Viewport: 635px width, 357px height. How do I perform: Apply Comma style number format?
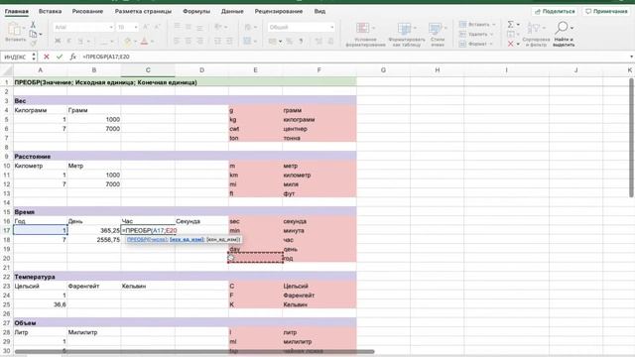click(x=301, y=42)
